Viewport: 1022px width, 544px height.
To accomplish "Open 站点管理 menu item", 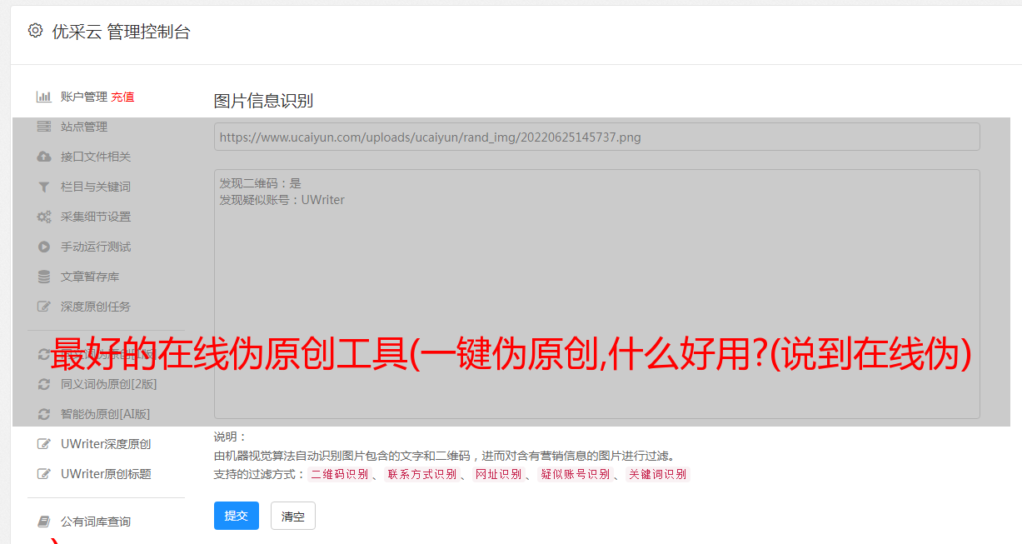I will (84, 127).
